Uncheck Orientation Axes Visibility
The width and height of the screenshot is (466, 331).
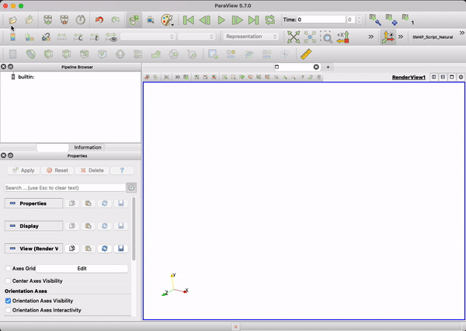pyautogui.click(x=9, y=300)
